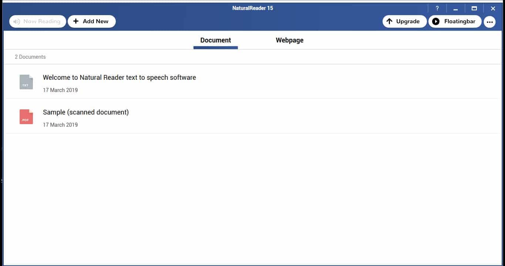Click the Add New button
Viewport: 505px width, 266px height.
tap(92, 21)
